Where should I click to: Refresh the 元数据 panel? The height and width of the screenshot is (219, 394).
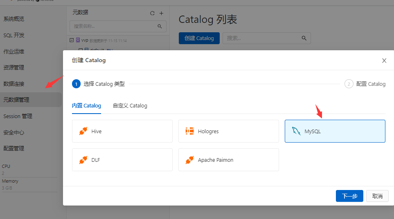coord(152,13)
